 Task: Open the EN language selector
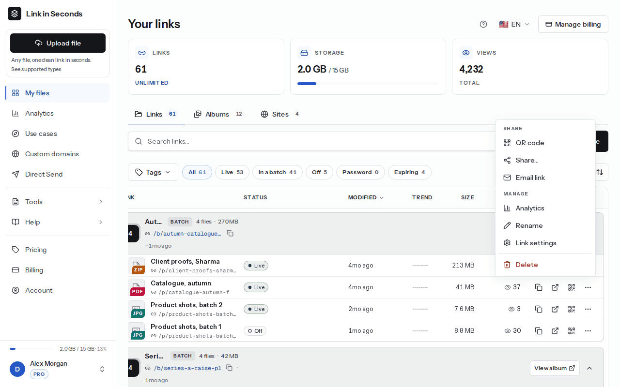point(514,24)
